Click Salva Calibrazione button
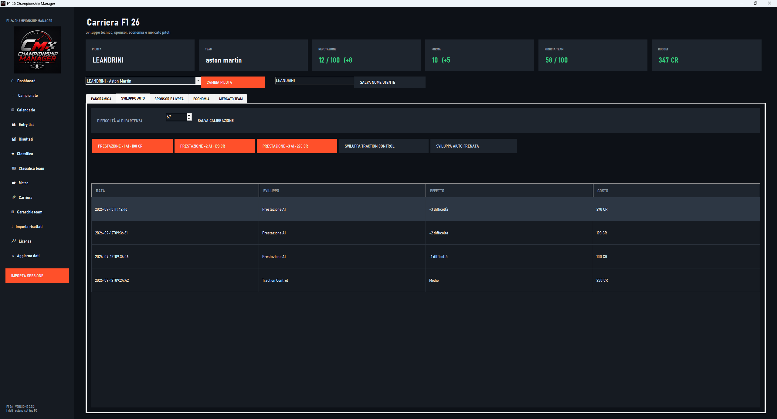Viewport: 777px width, 419px height. tap(215, 121)
